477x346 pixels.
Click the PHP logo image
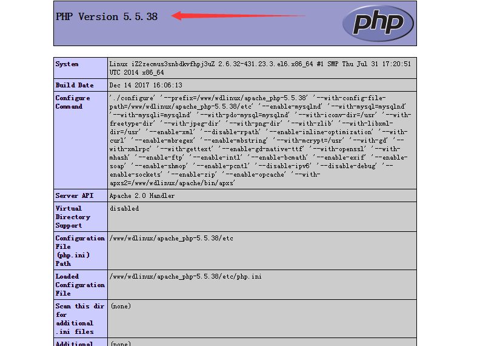pos(378,23)
